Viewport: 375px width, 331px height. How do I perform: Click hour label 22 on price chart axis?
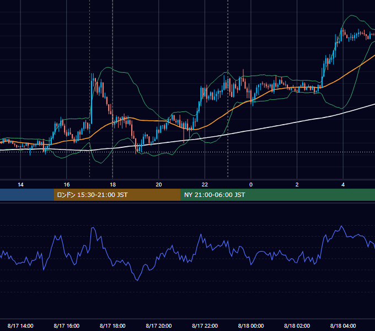[x=205, y=184]
